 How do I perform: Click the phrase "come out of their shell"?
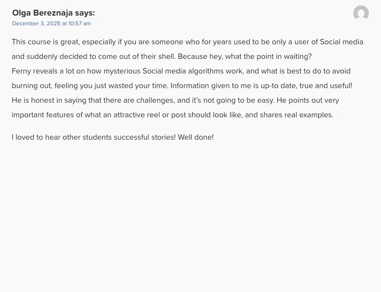pyautogui.click(x=137, y=56)
